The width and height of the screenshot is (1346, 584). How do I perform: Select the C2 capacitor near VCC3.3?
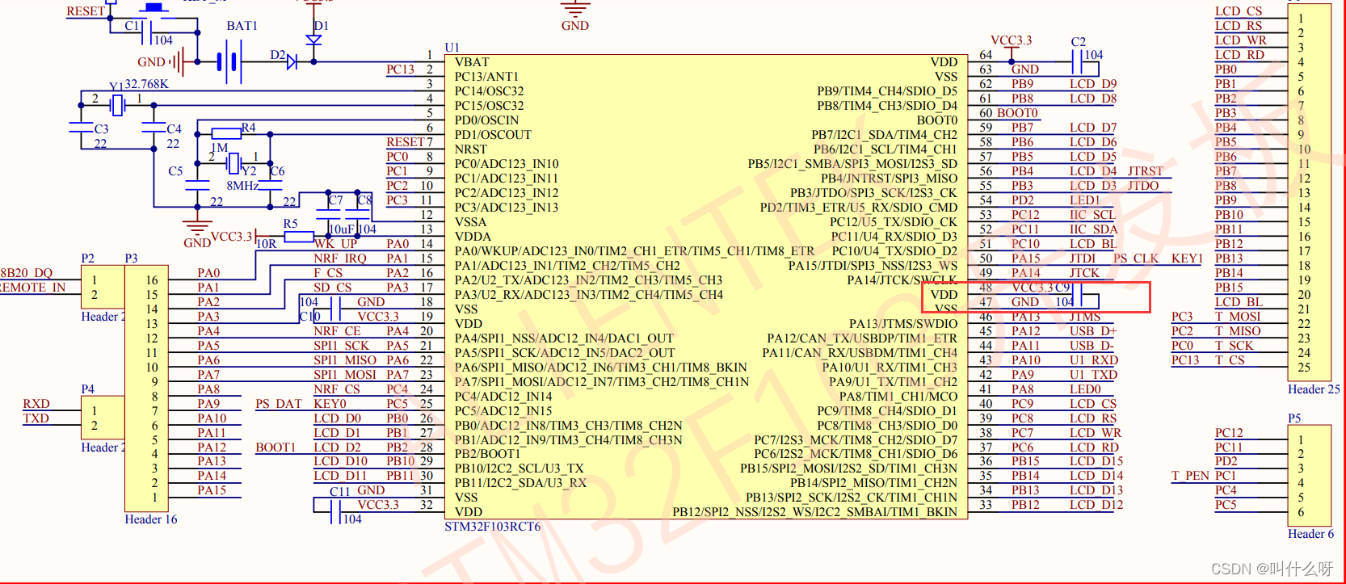click(x=1077, y=61)
